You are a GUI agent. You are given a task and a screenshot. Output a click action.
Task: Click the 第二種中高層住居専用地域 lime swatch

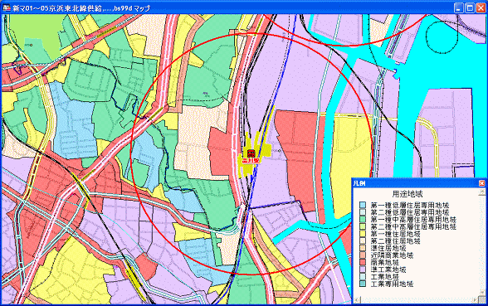[x=363, y=226]
